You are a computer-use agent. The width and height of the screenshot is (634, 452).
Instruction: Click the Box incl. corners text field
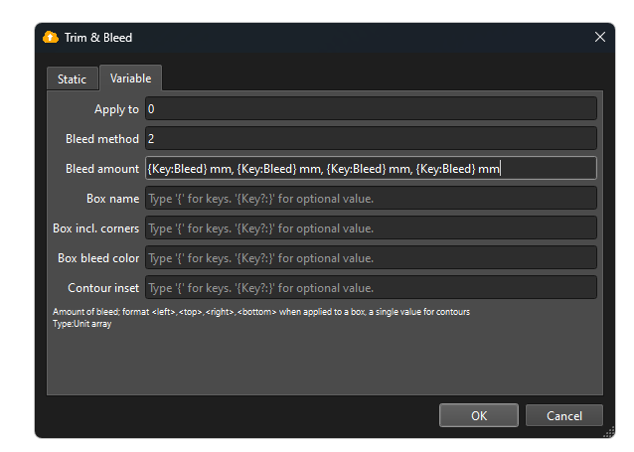[x=371, y=228]
